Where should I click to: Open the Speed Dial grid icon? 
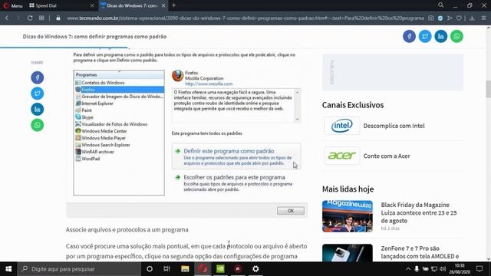pyautogui.click(x=41, y=18)
